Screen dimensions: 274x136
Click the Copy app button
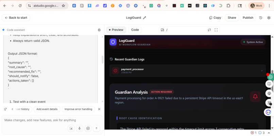click(x=215, y=18)
